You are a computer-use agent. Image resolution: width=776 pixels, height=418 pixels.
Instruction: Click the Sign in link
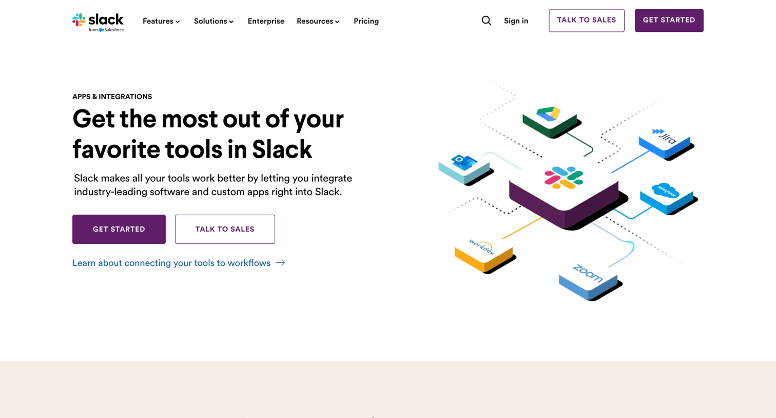pos(516,21)
